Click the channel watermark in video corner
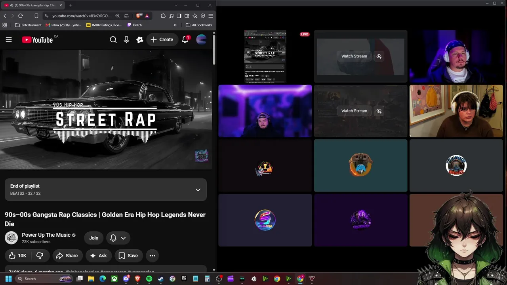Image resolution: width=507 pixels, height=285 pixels. (201, 156)
